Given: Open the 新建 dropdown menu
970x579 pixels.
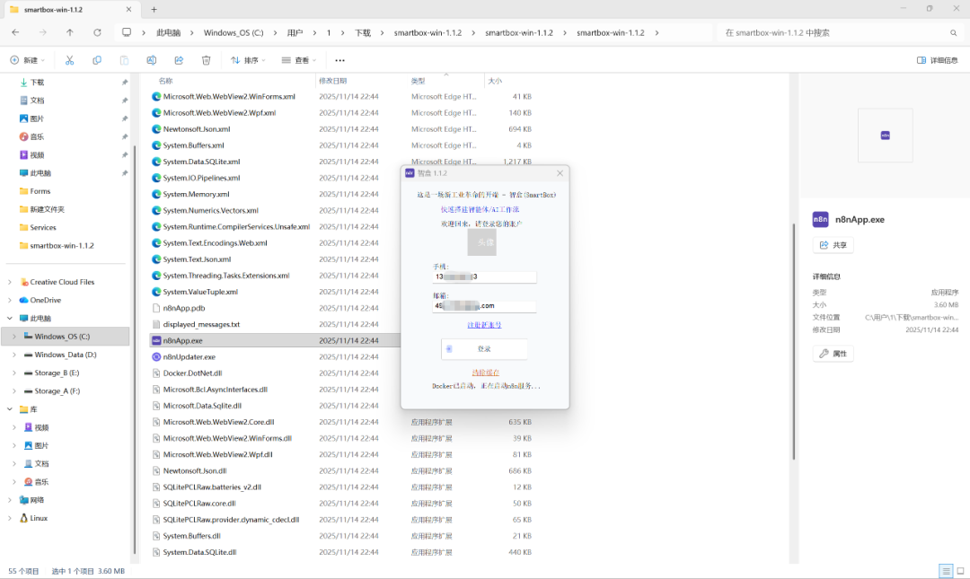Looking at the screenshot, I should click(x=26, y=60).
